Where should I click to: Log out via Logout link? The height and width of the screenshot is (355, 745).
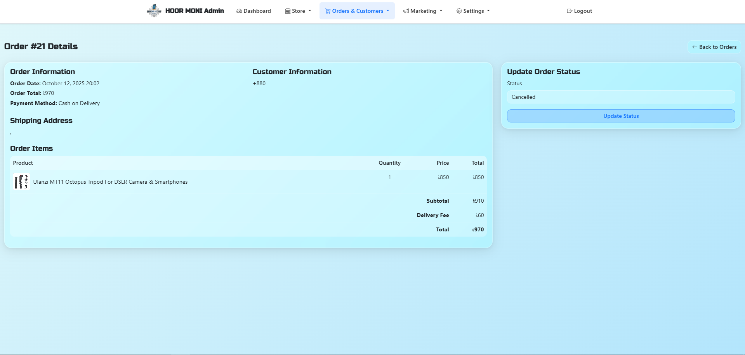[x=579, y=11]
